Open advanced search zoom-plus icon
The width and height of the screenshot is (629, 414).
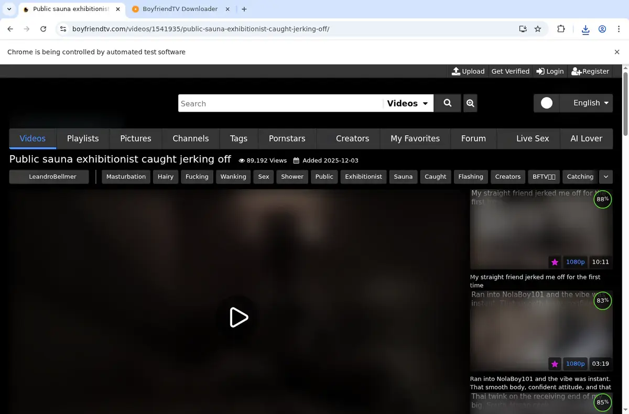coord(470,103)
